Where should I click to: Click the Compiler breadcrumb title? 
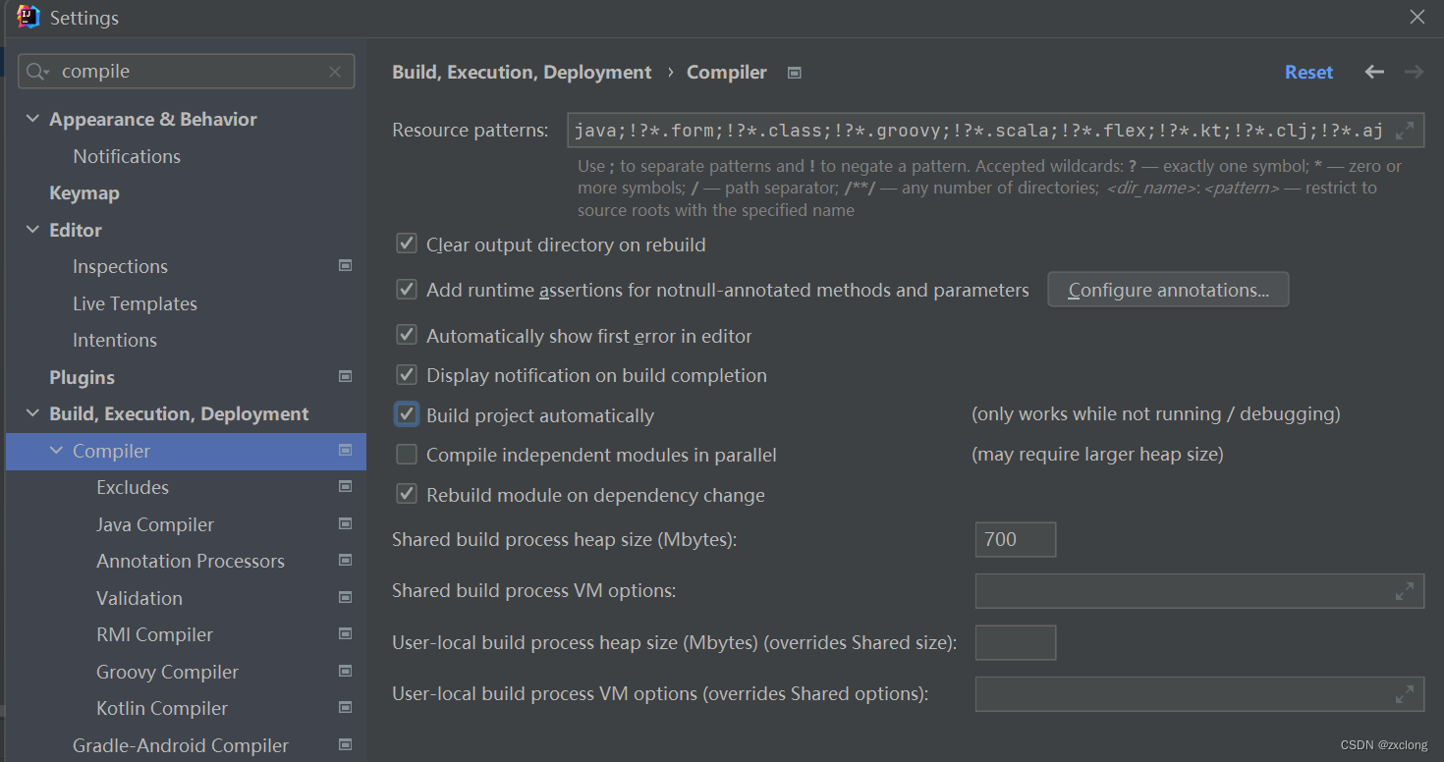[727, 72]
